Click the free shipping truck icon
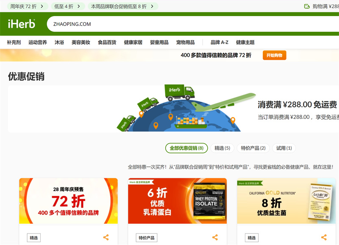 coord(307,6)
